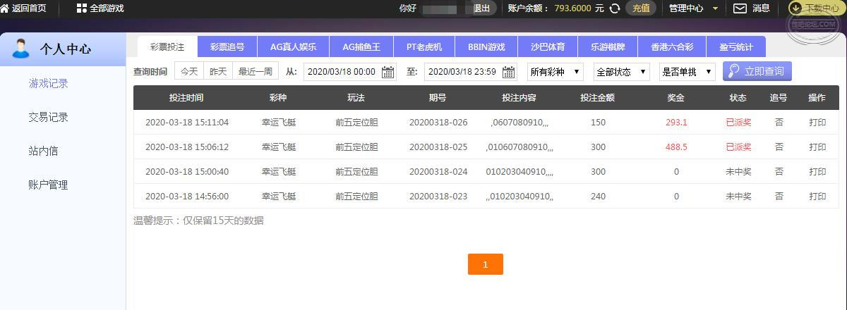The height and width of the screenshot is (310, 847).
Task: Open the end date calendar icon
Action: coord(508,72)
